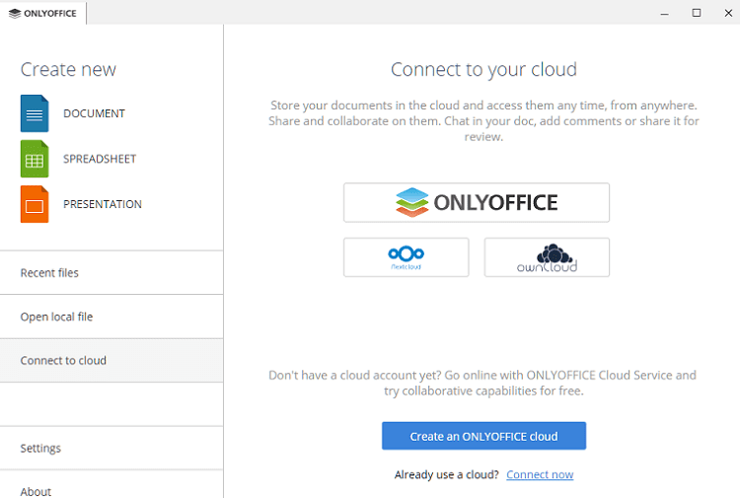Click the blue Document file icon
Screen dimensions: 740x498
tap(35, 113)
